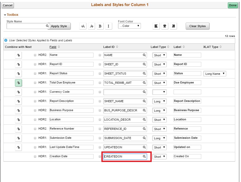The width and height of the screenshot is (241, 182).
Task: Open lookup for CREATEDON label ID
Action: [144, 156]
